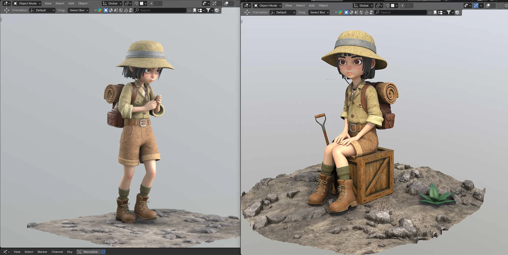The width and height of the screenshot is (508, 255).
Task: Open editor type menu in left viewport
Action: [x=7, y=3]
